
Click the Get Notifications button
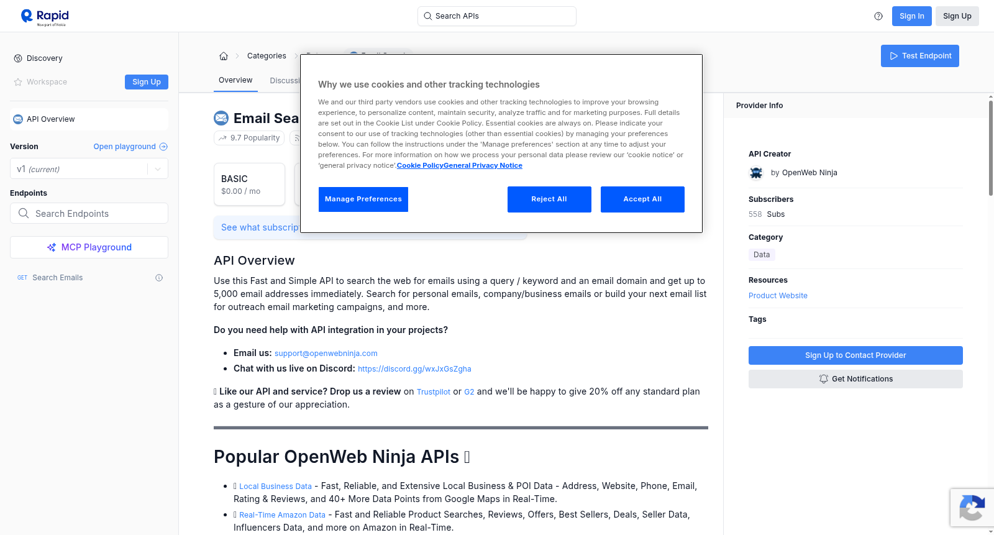855,379
